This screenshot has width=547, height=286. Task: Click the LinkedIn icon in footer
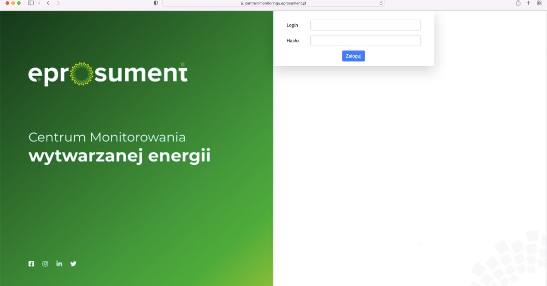point(59,264)
